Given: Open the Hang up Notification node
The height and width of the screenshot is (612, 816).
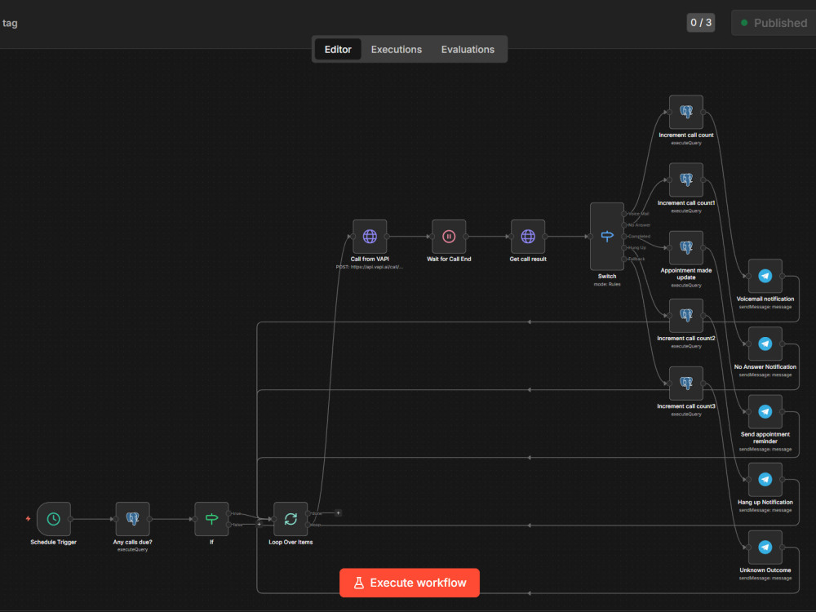Looking at the screenshot, I should 765,479.
